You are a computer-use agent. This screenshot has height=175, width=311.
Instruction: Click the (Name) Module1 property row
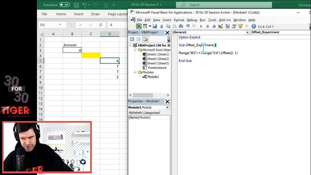[x=149, y=118]
